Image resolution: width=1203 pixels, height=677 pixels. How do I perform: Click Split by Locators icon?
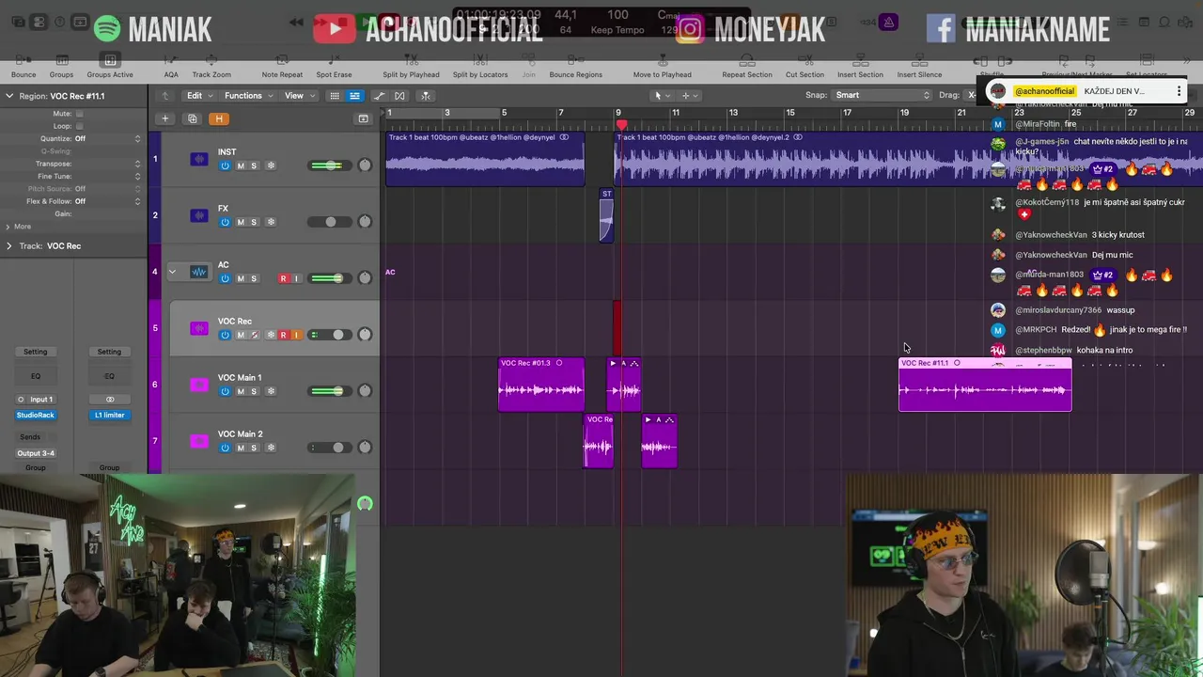pyautogui.click(x=479, y=61)
